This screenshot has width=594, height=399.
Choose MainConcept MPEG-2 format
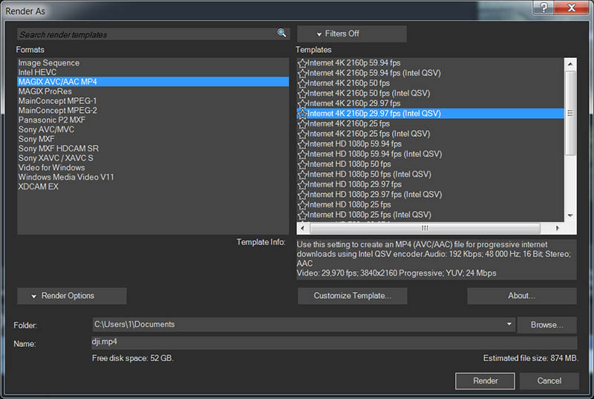153,110
